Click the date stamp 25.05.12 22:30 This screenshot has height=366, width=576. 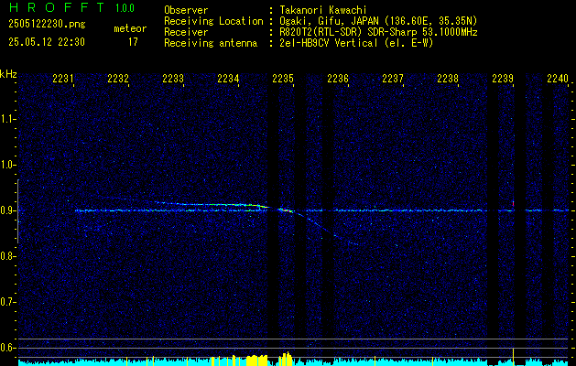pos(47,42)
